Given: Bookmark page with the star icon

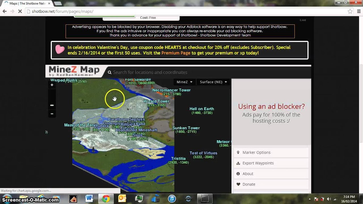Looking at the screenshot, I should [350, 11].
